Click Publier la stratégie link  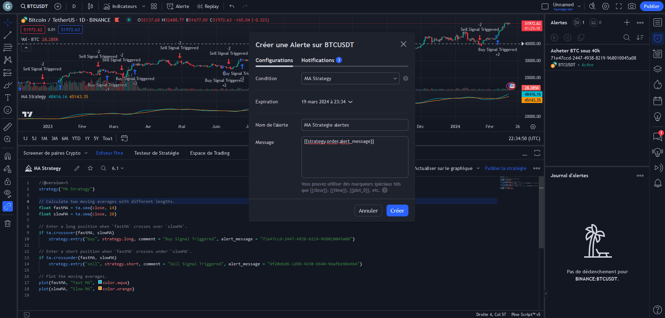coord(506,168)
